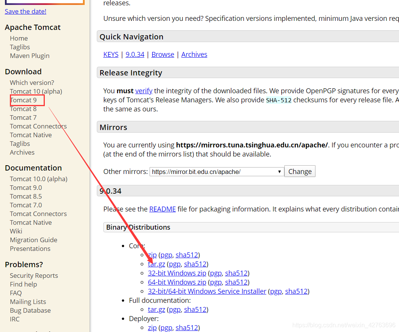Screen dimensions: 399x332
Task: Open Tomcat 10 (alpha) download page
Action: [x=36, y=91]
